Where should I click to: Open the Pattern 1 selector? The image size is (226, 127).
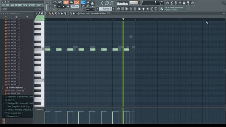pos(106,9)
